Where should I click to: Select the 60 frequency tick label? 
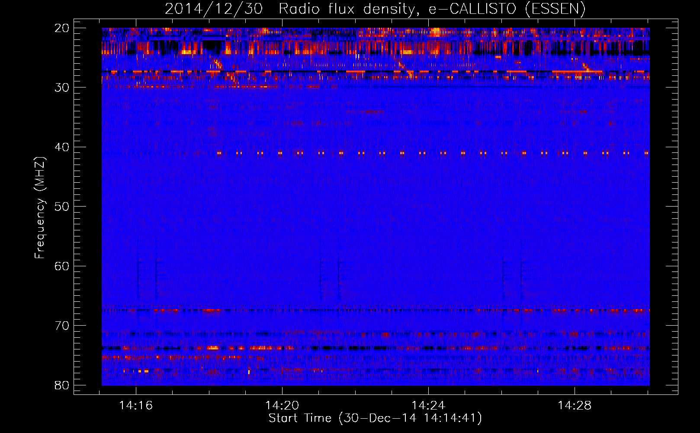pyautogui.click(x=62, y=266)
